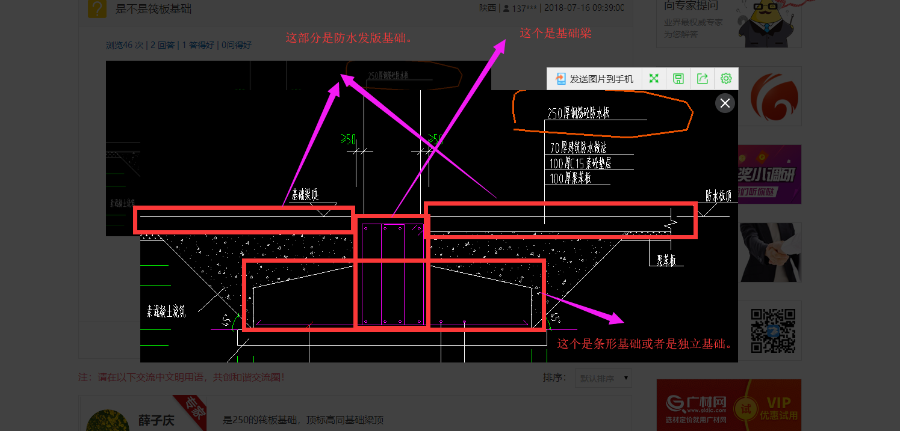
Task: Click the answer text 是250的筏板基础
Action: tap(303, 420)
